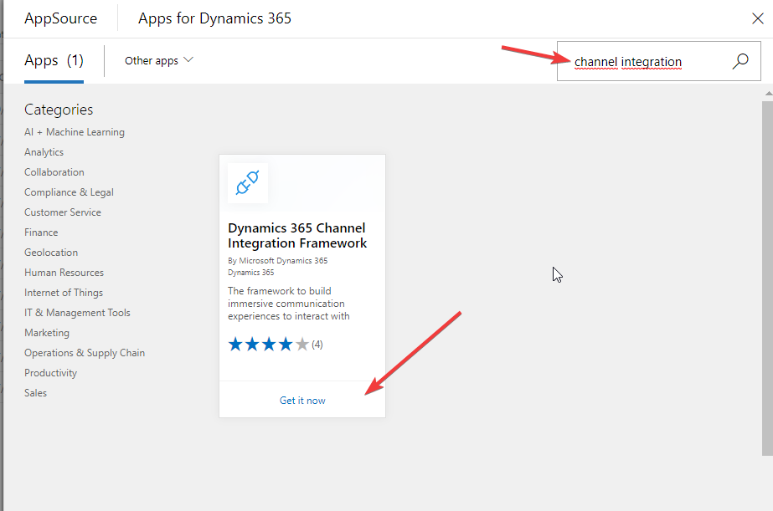Close the AppSource dialog
773x511 pixels.
coord(758,18)
